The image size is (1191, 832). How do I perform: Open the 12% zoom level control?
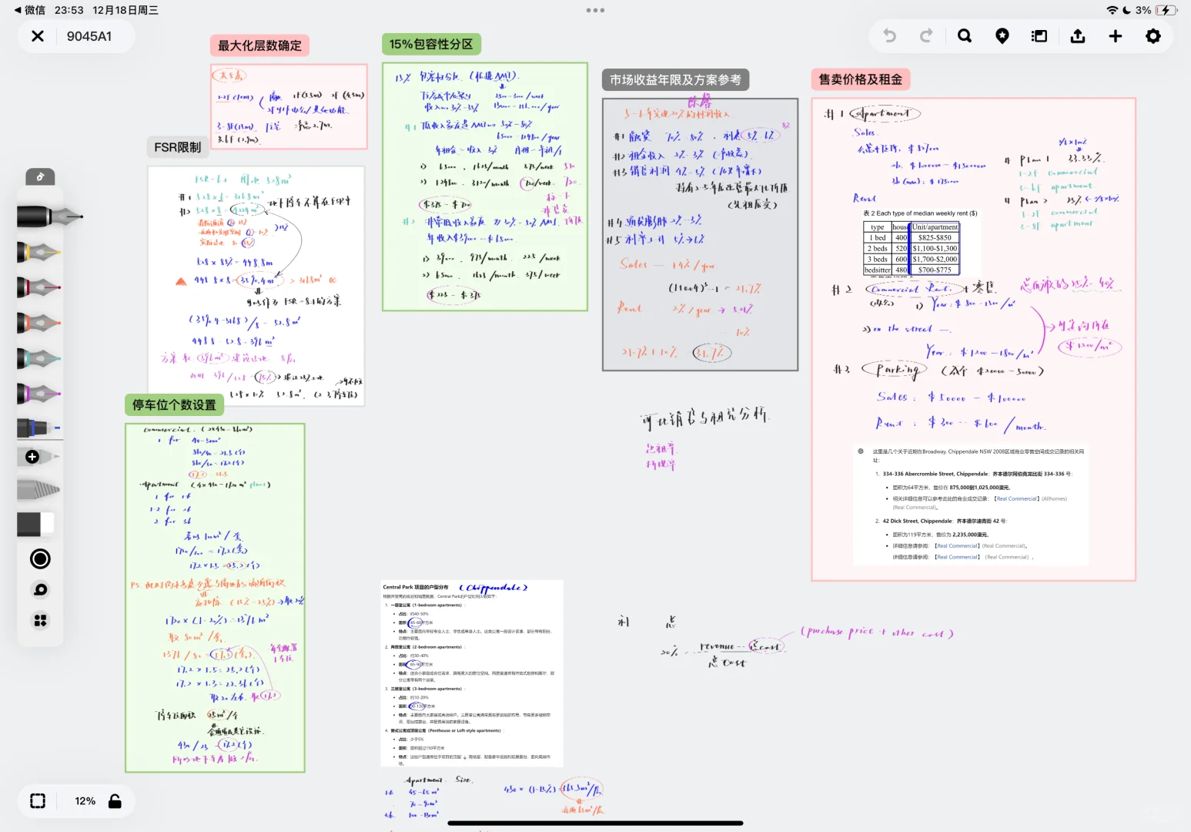tap(85, 801)
